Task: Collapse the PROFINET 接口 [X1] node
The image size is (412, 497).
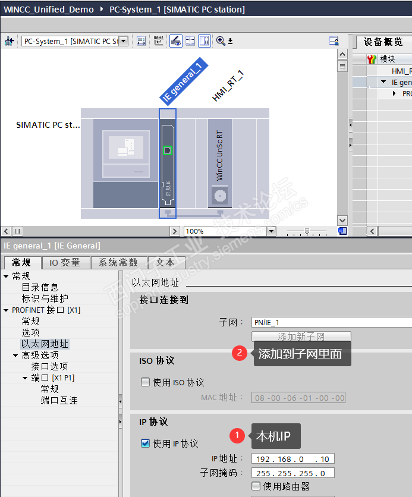Action: click(6, 310)
